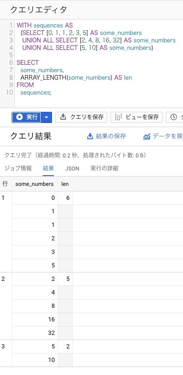Select the 結果 tab
Screen dimensions: 183x375
(48, 168)
